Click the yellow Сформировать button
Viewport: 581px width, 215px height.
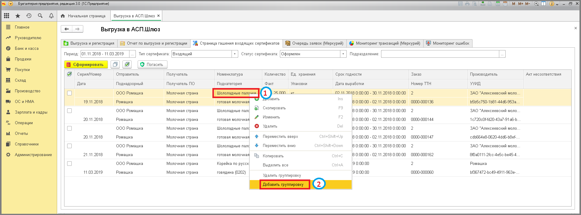tap(86, 64)
